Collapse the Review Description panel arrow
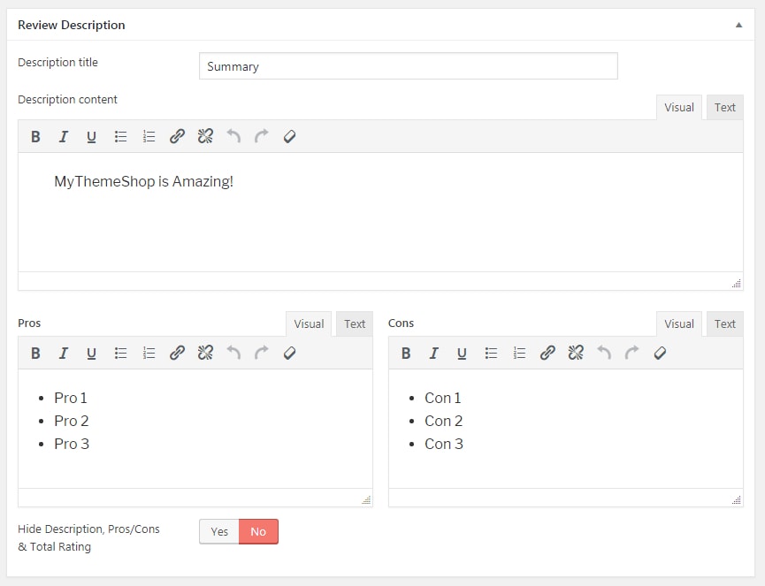Viewport: 765px width, 586px height. [738, 25]
